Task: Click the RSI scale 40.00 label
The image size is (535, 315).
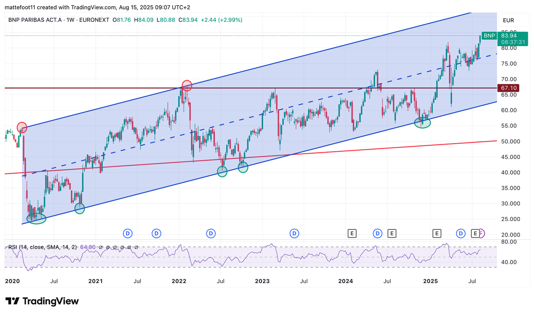Action: point(509,262)
